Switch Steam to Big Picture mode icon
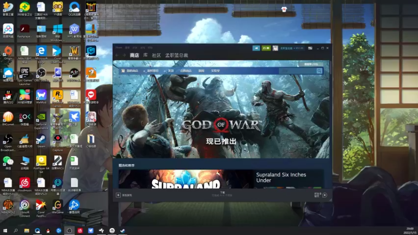The height and width of the screenshot is (235, 418). click(310, 48)
